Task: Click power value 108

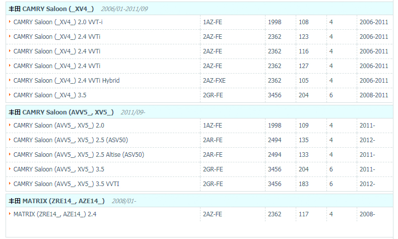Action: point(304,22)
